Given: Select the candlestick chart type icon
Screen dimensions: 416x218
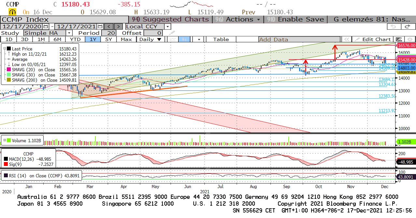Looking at the screenshot, I should pos(184,39).
